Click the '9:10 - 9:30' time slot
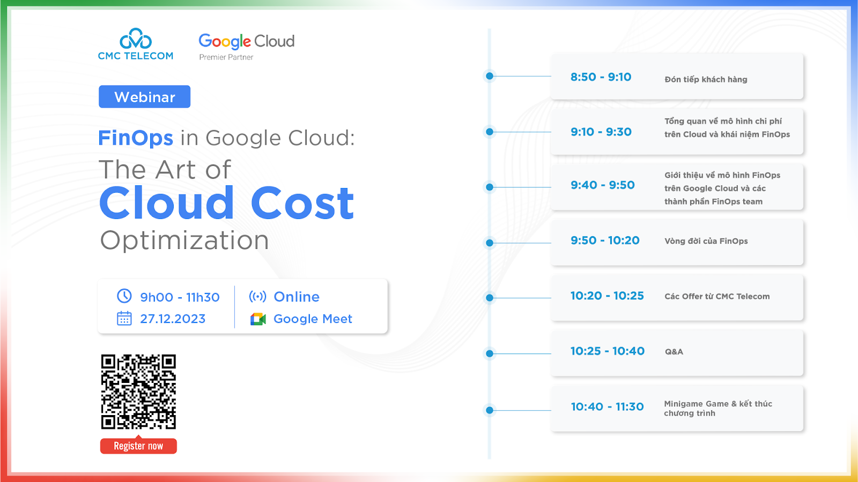Image resolution: width=858 pixels, height=482 pixels. [601, 132]
